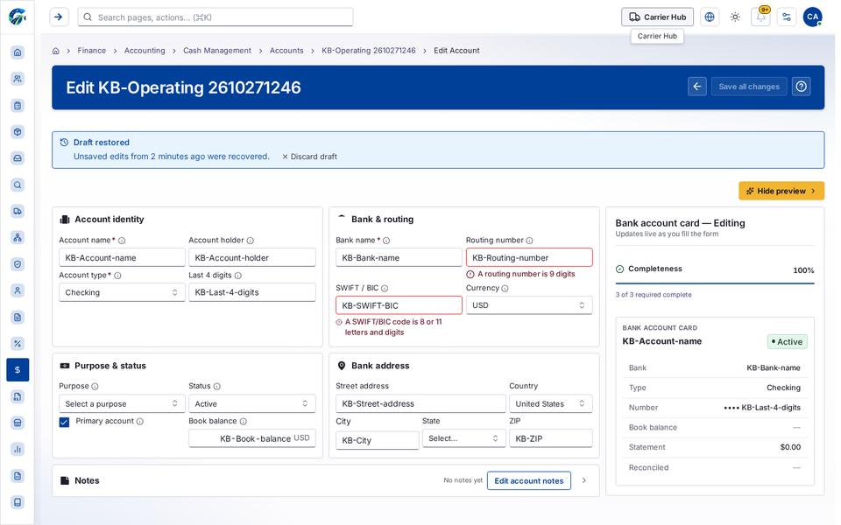Open the clipboard icon in the sidebar
The height and width of the screenshot is (525, 841).
[18, 106]
